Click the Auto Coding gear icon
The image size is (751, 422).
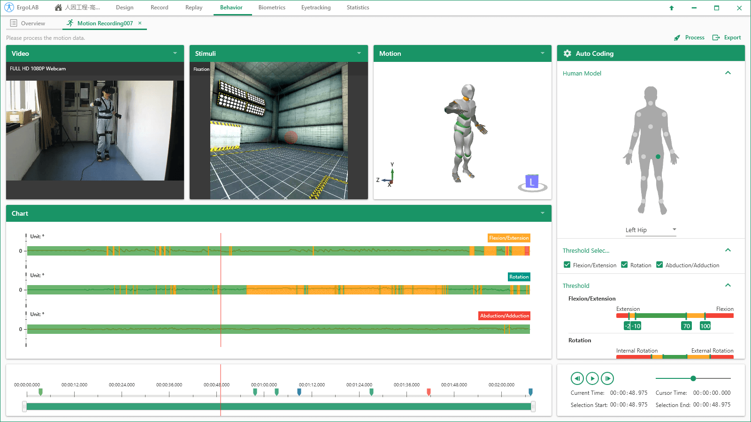point(567,53)
